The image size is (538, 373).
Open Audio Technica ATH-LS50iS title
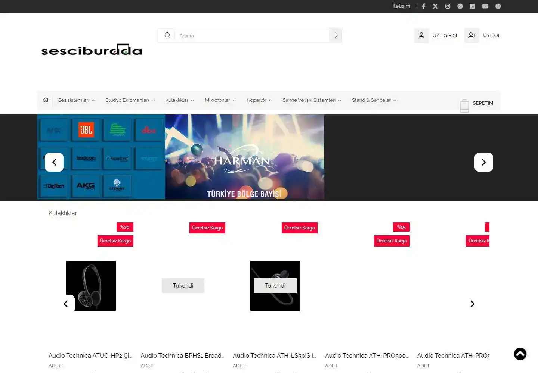pos(275,356)
